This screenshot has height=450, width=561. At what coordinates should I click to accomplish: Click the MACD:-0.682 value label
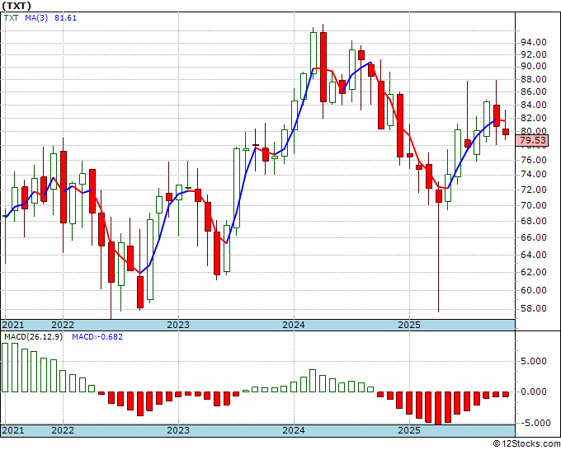point(97,337)
